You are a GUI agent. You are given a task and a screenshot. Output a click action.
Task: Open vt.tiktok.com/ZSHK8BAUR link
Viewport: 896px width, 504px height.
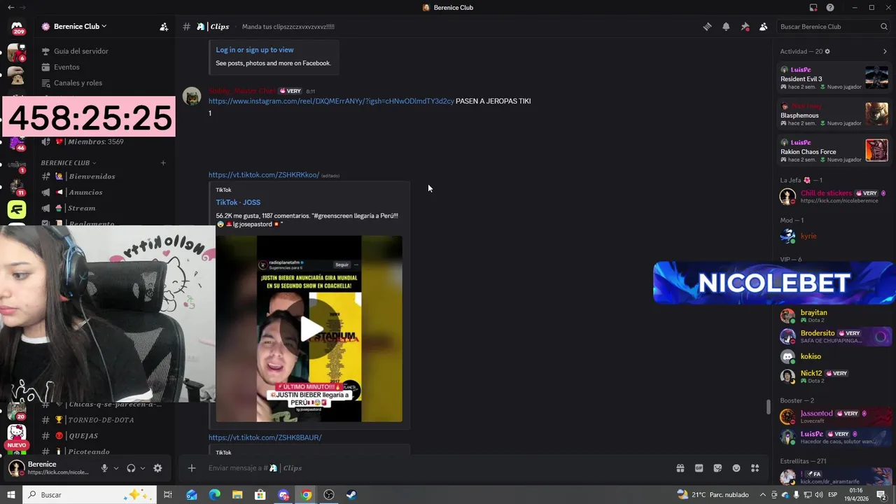click(x=265, y=437)
